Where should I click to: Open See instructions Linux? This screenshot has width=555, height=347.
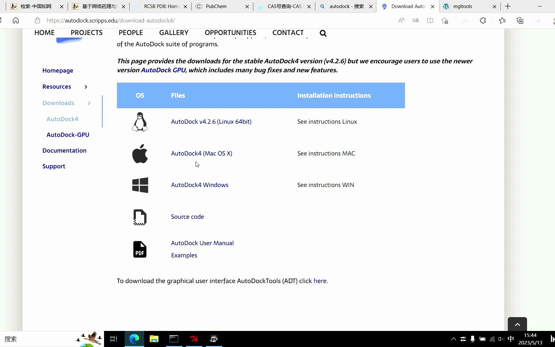[x=327, y=122]
